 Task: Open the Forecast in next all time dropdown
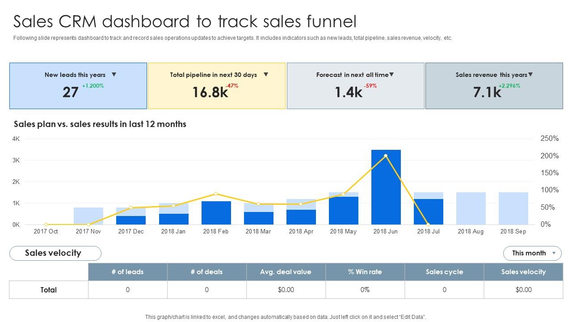pyautogui.click(x=391, y=75)
